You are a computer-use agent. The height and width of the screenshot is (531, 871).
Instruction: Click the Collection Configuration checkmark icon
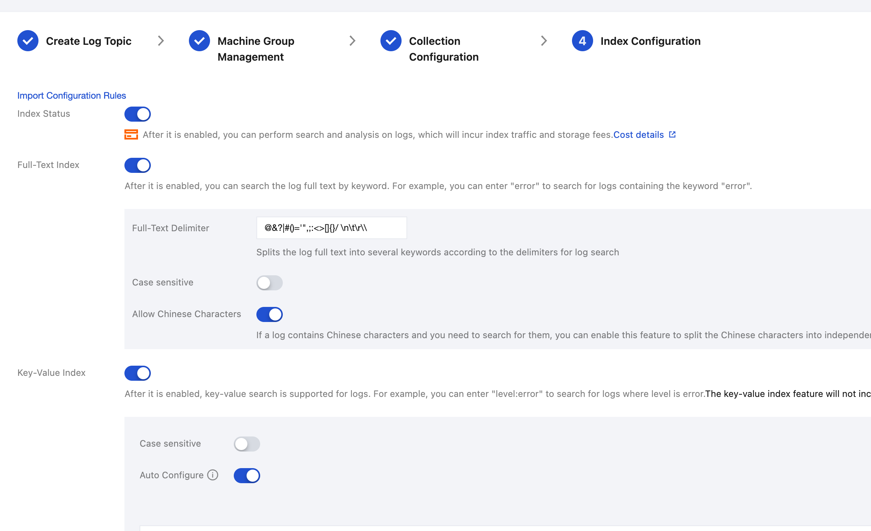[x=391, y=41]
